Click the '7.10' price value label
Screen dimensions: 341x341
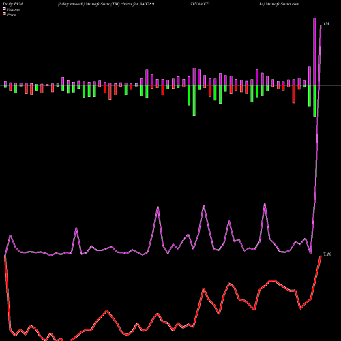click(327, 254)
